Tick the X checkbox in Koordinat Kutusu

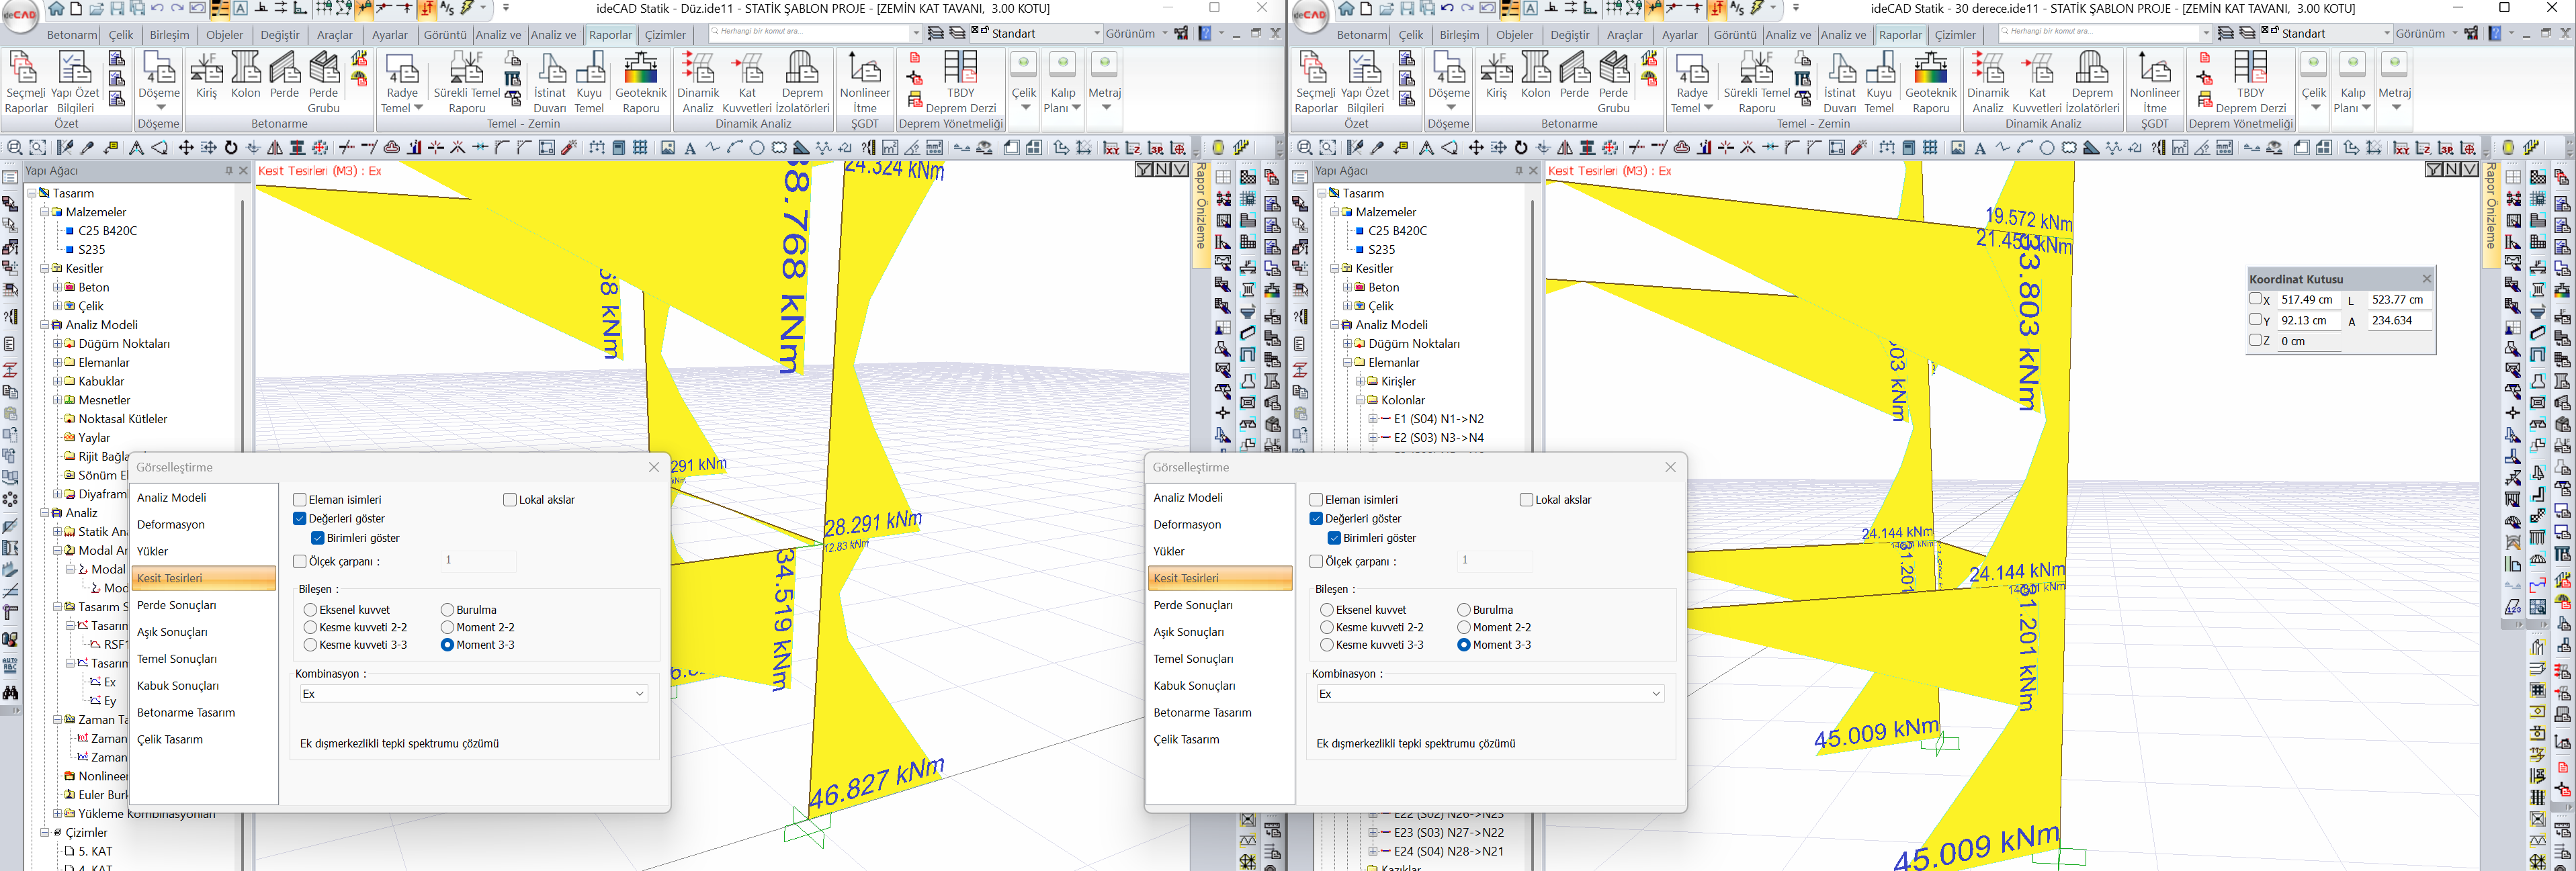tap(2256, 299)
